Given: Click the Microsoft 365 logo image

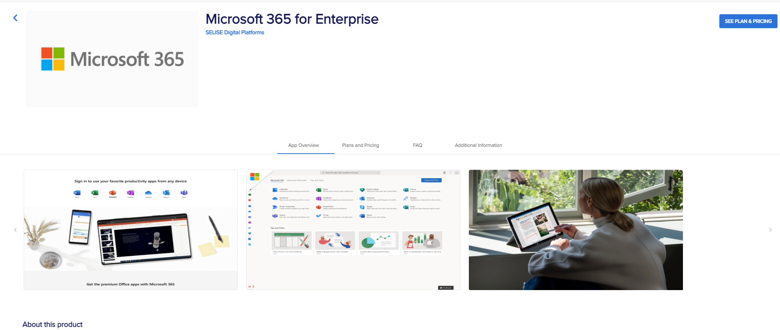Looking at the screenshot, I should 112,59.
